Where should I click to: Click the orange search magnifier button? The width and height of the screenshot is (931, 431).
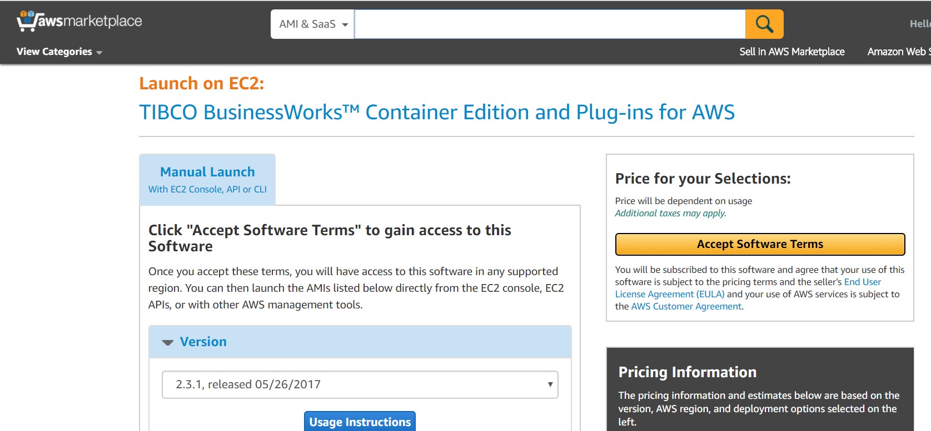click(x=764, y=24)
